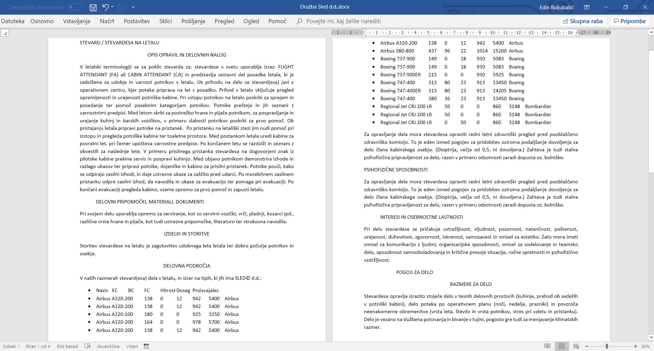
Task: Click the right indent marker on the ruler
Action: coord(578,34)
